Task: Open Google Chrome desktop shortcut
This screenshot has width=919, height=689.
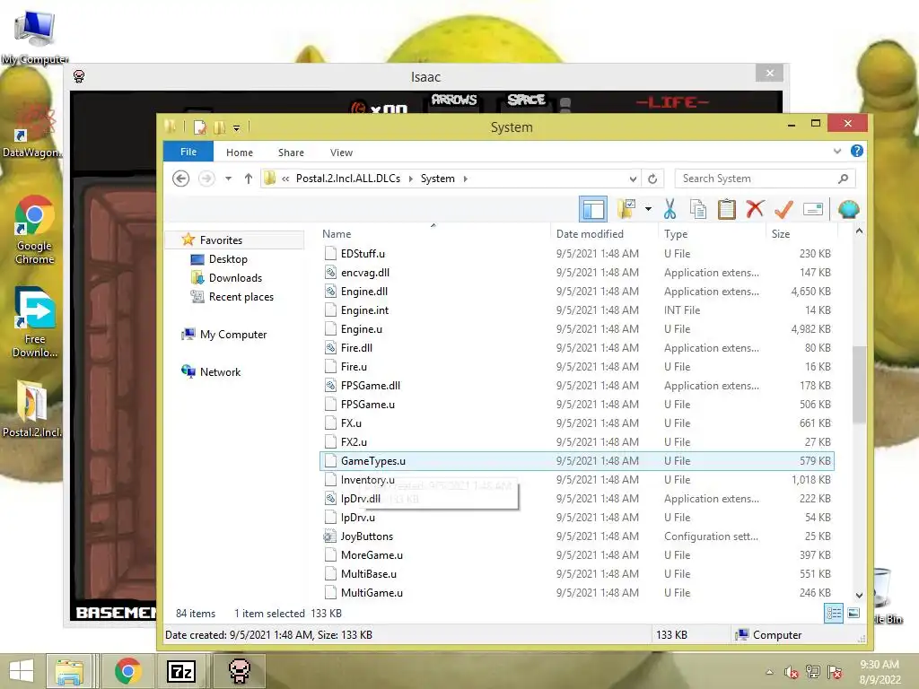Action: (34, 230)
